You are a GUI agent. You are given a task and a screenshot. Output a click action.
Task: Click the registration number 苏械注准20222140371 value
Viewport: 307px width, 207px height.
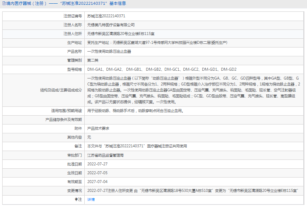pos(106,16)
